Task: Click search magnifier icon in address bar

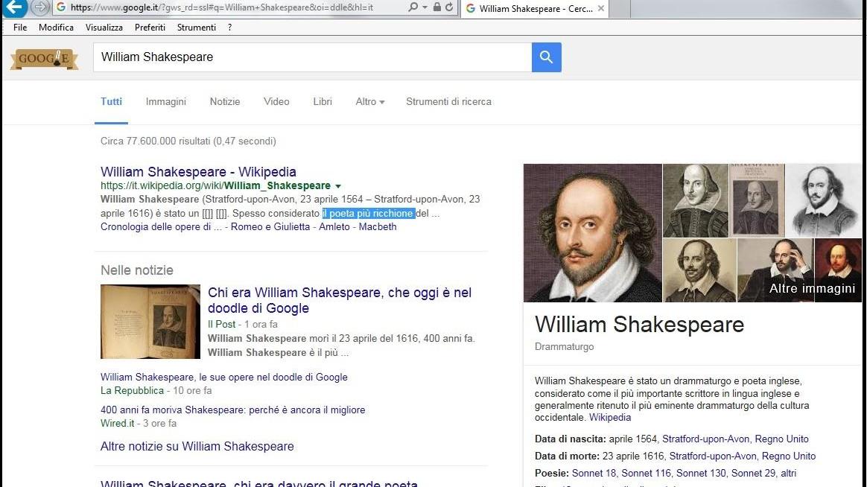Action: click(413, 7)
